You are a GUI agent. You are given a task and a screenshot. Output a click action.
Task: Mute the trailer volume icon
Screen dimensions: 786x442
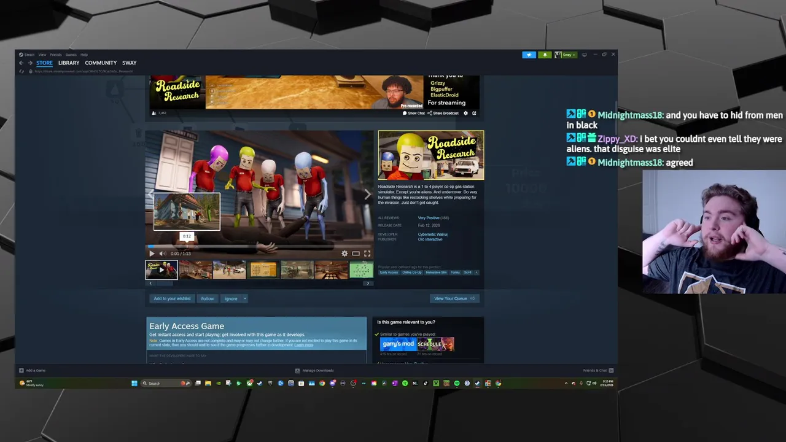[x=162, y=254]
